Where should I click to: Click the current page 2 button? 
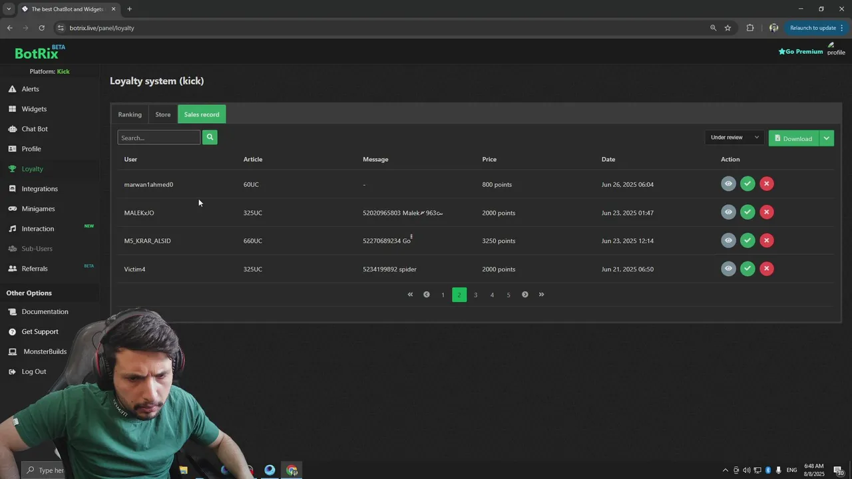(x=459, y=295)
